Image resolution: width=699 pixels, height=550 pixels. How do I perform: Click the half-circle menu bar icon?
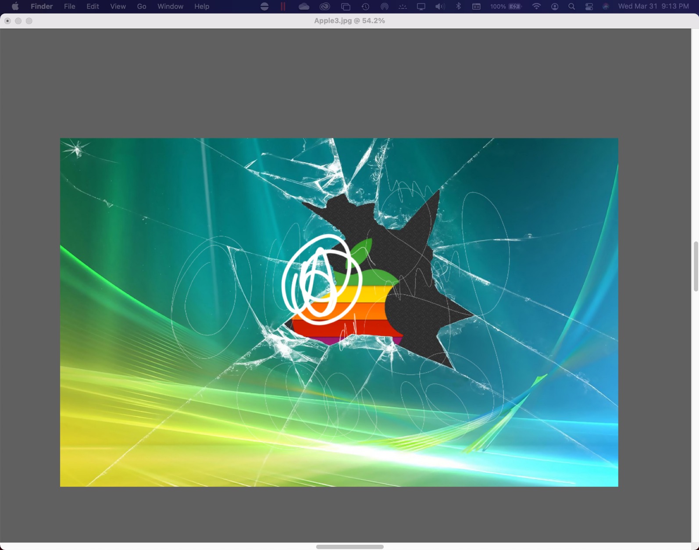coord(264,7)
